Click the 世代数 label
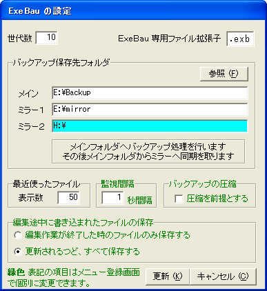 20,39
